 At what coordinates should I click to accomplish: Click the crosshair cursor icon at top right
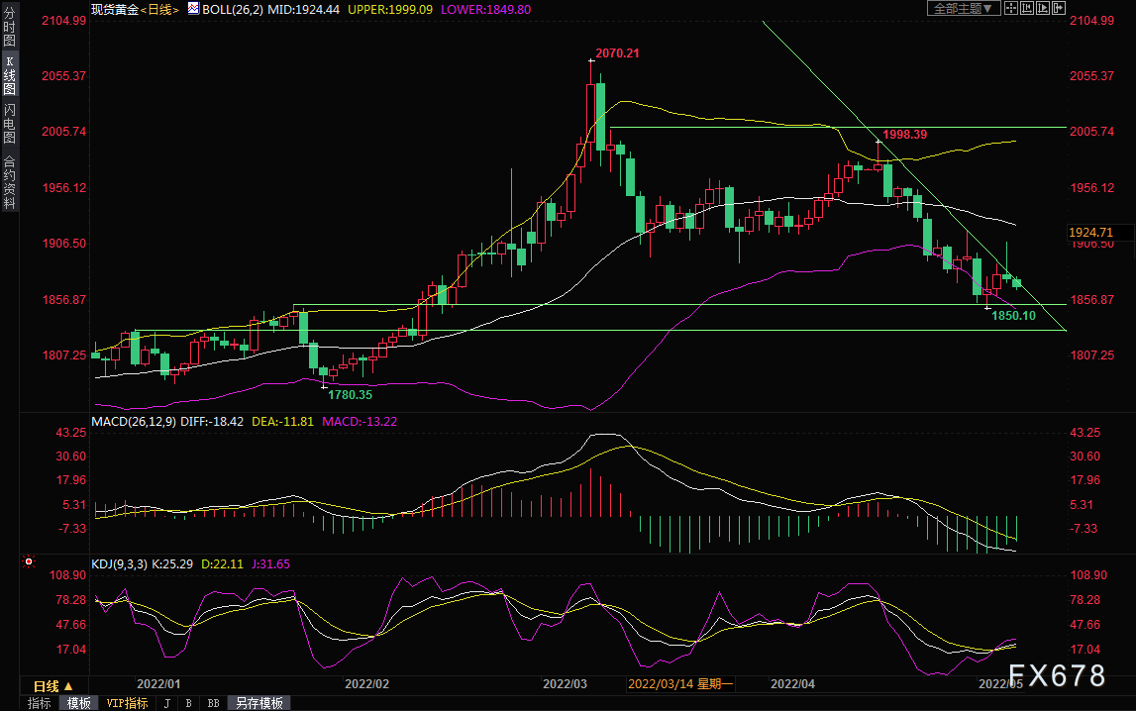click(x=1011, y=8)
